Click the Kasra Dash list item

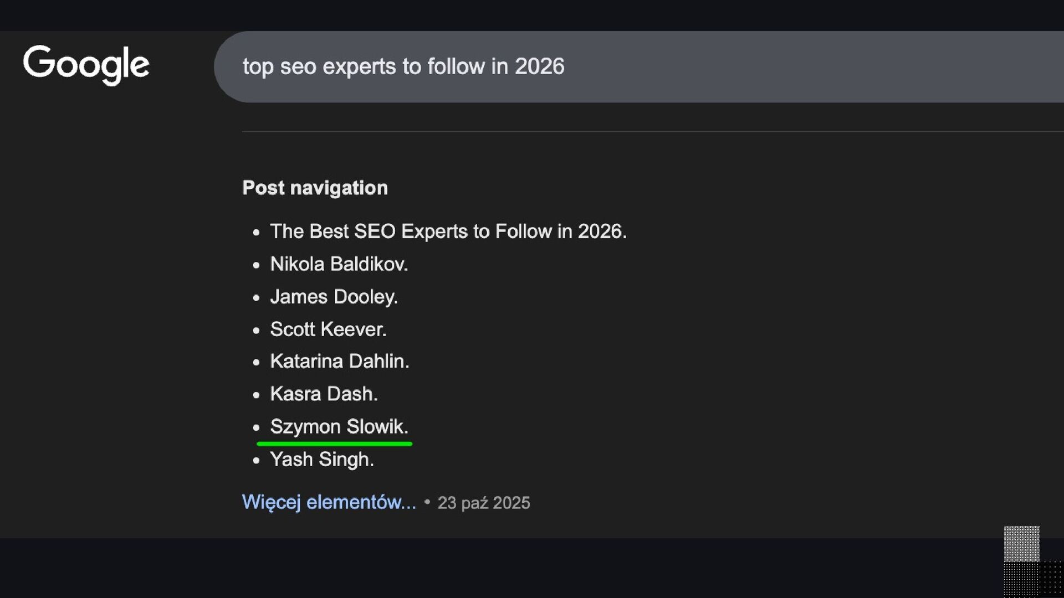point(324,394)
